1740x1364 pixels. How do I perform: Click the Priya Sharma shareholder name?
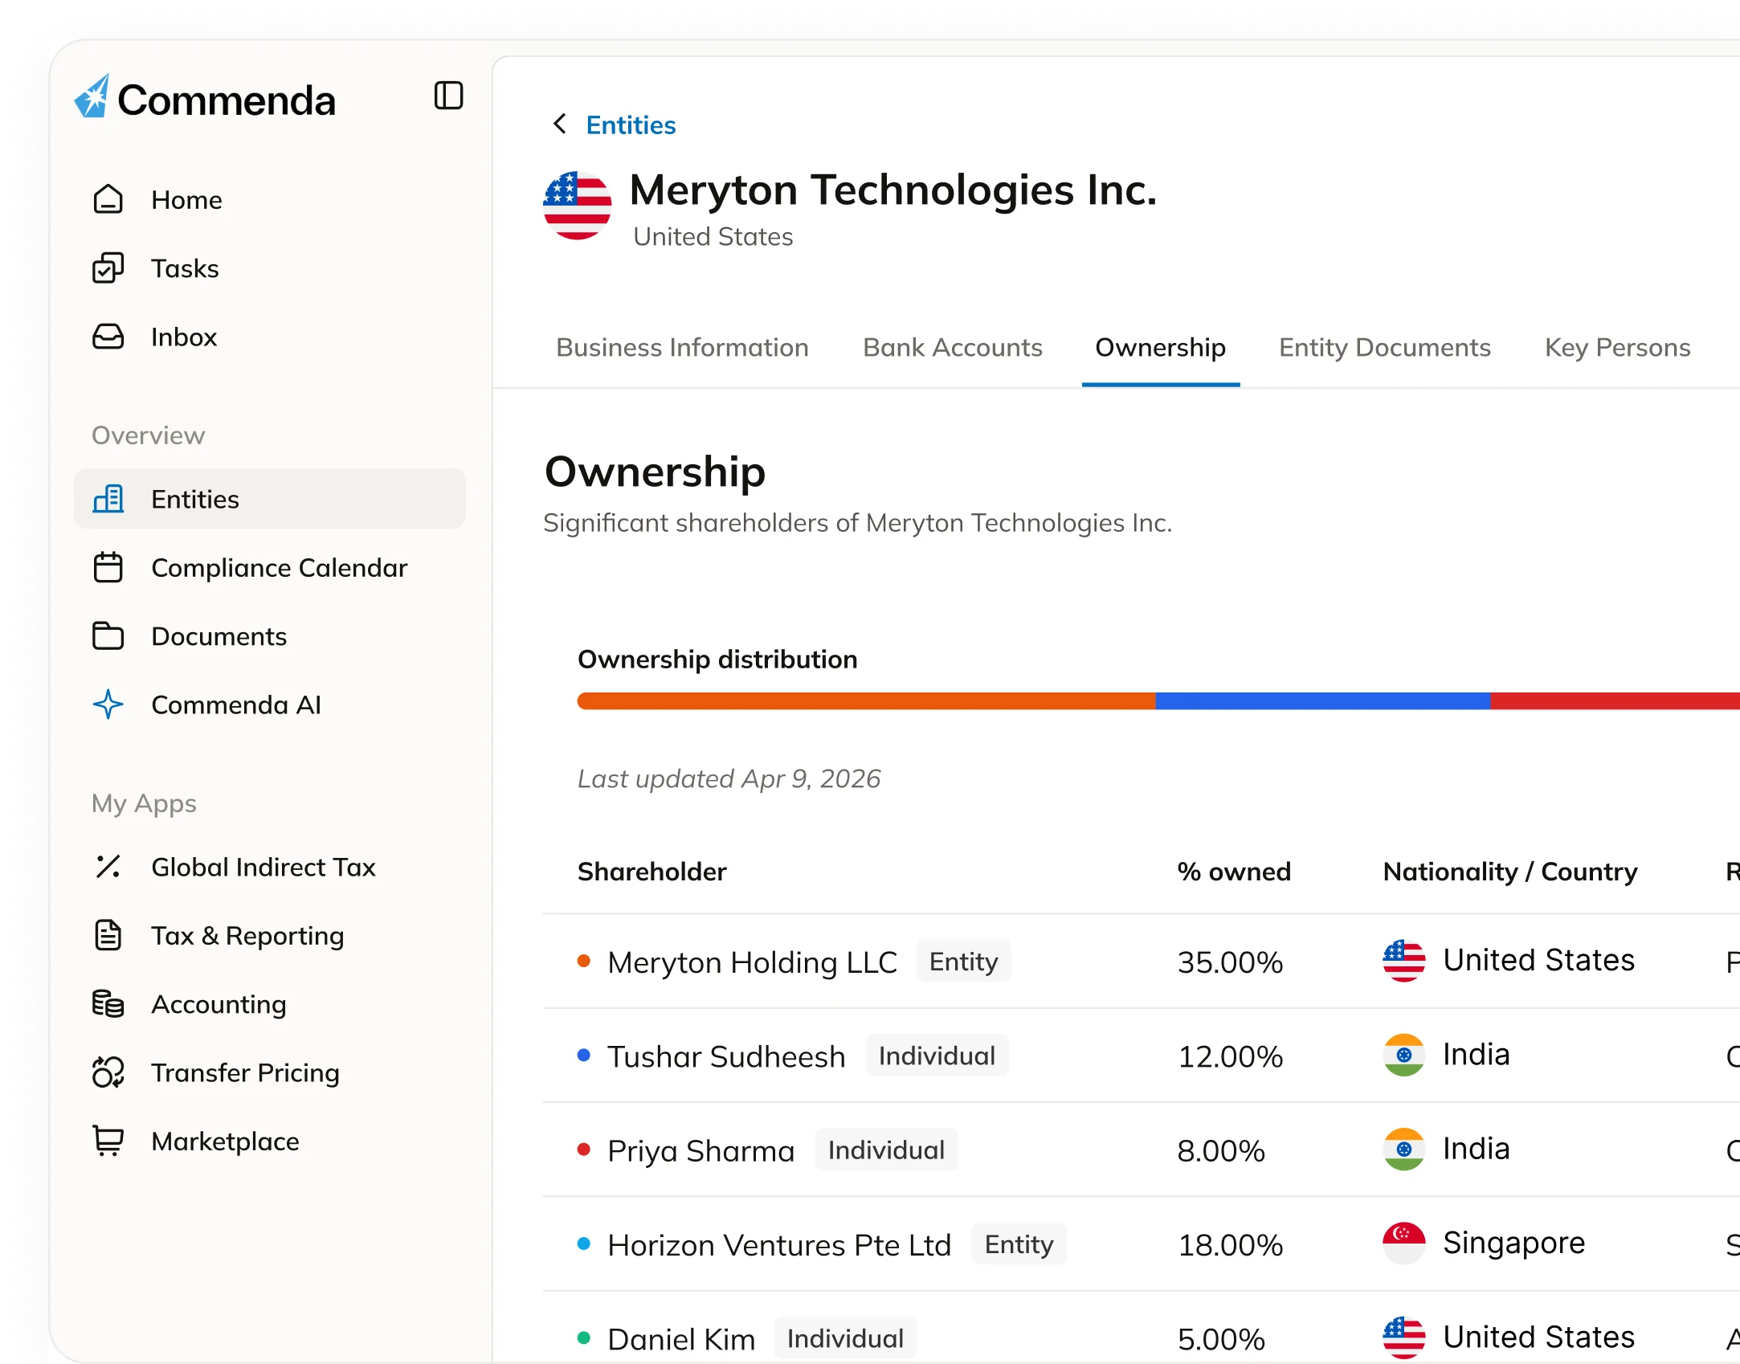(700, 1150)
